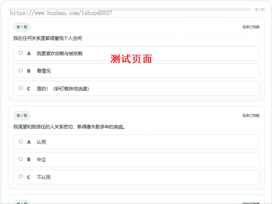Click the 第 2 题 badge
Viewport: 272px width, 204px height.
pos(22,116)
